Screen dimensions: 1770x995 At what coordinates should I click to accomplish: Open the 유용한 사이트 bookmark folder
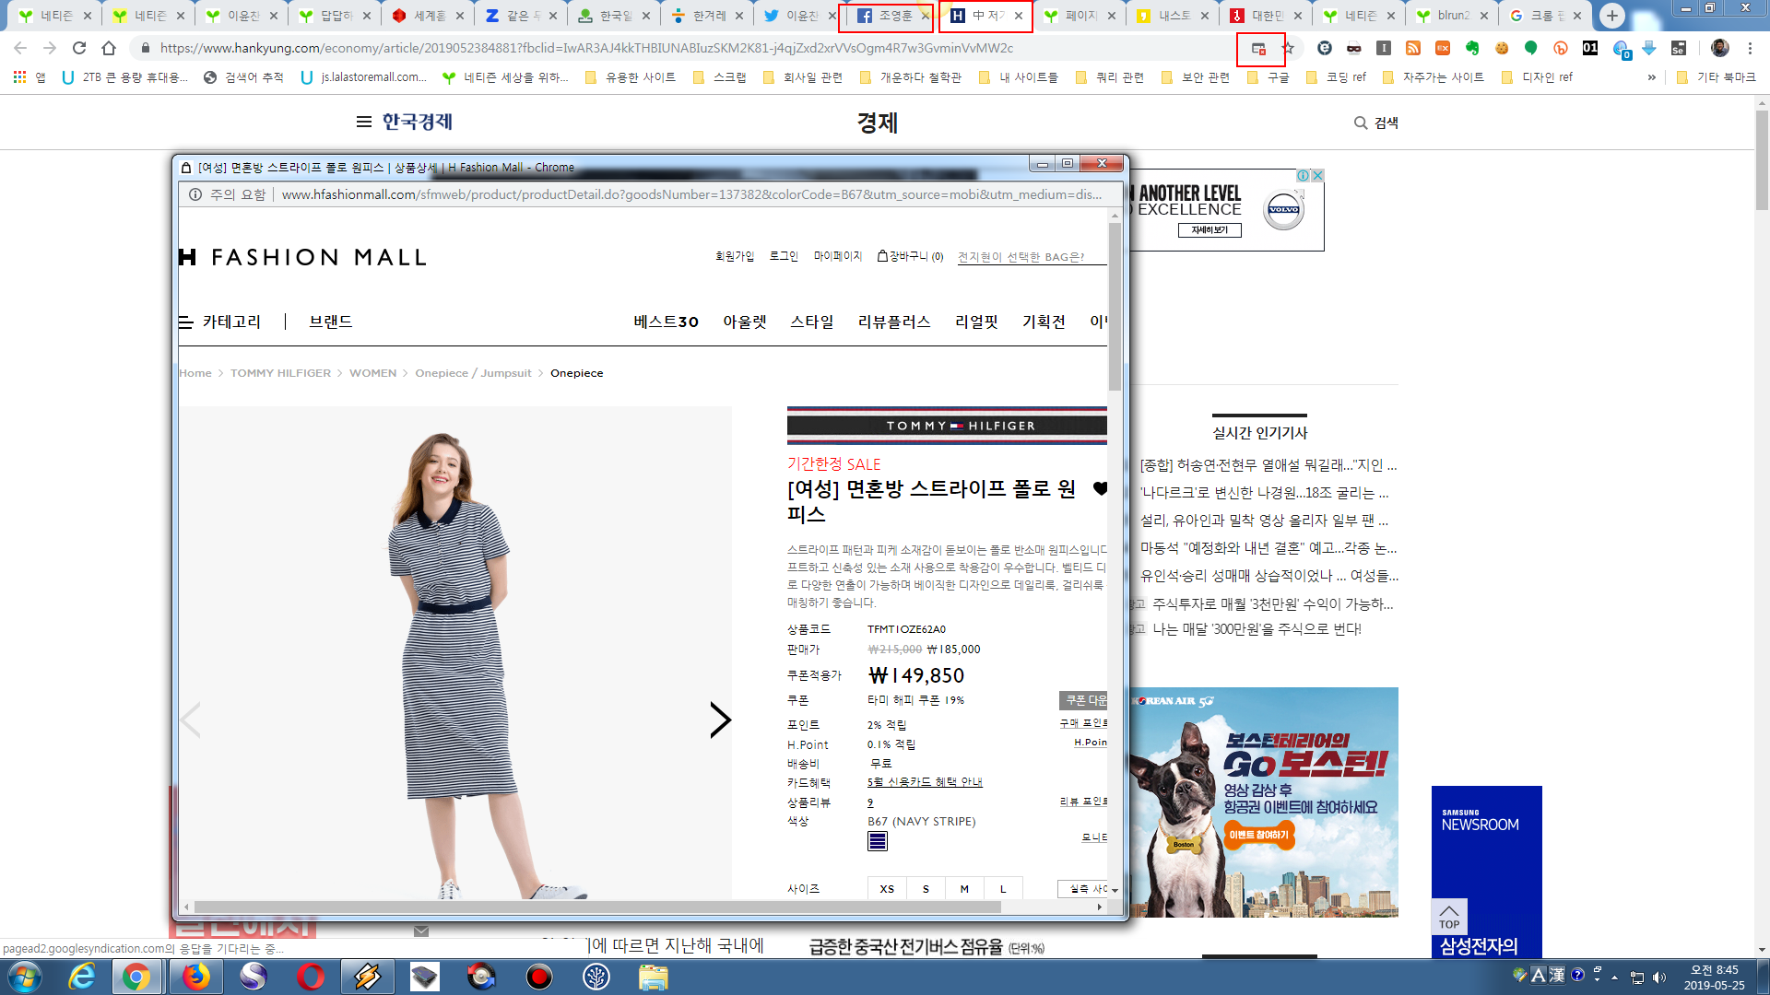pyautogui.click(x=631, y=77)
